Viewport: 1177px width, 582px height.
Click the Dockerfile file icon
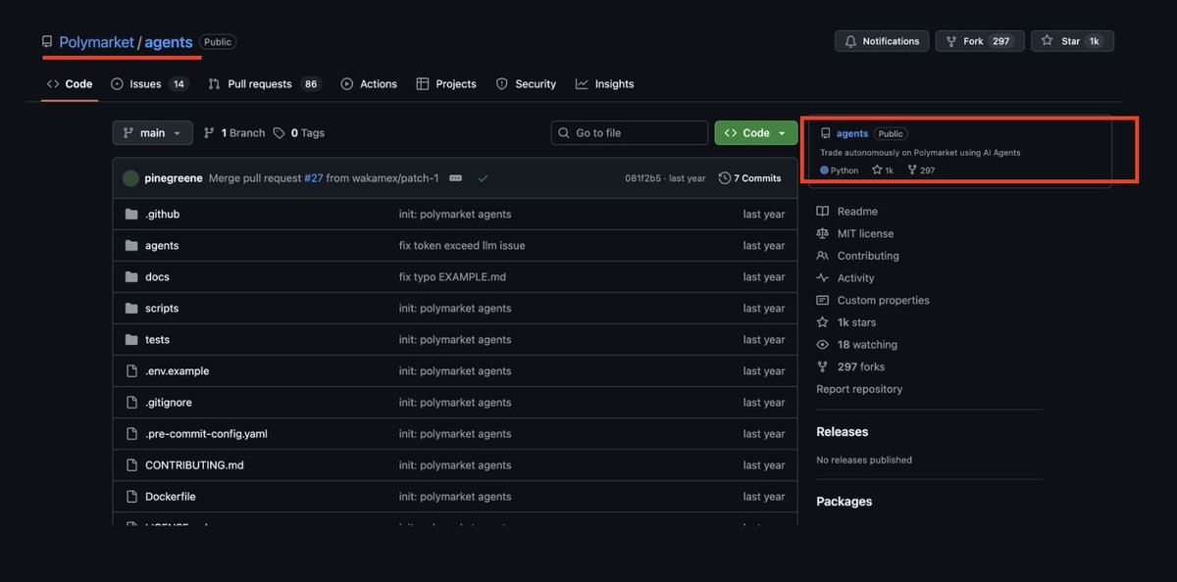click(131, 497)
